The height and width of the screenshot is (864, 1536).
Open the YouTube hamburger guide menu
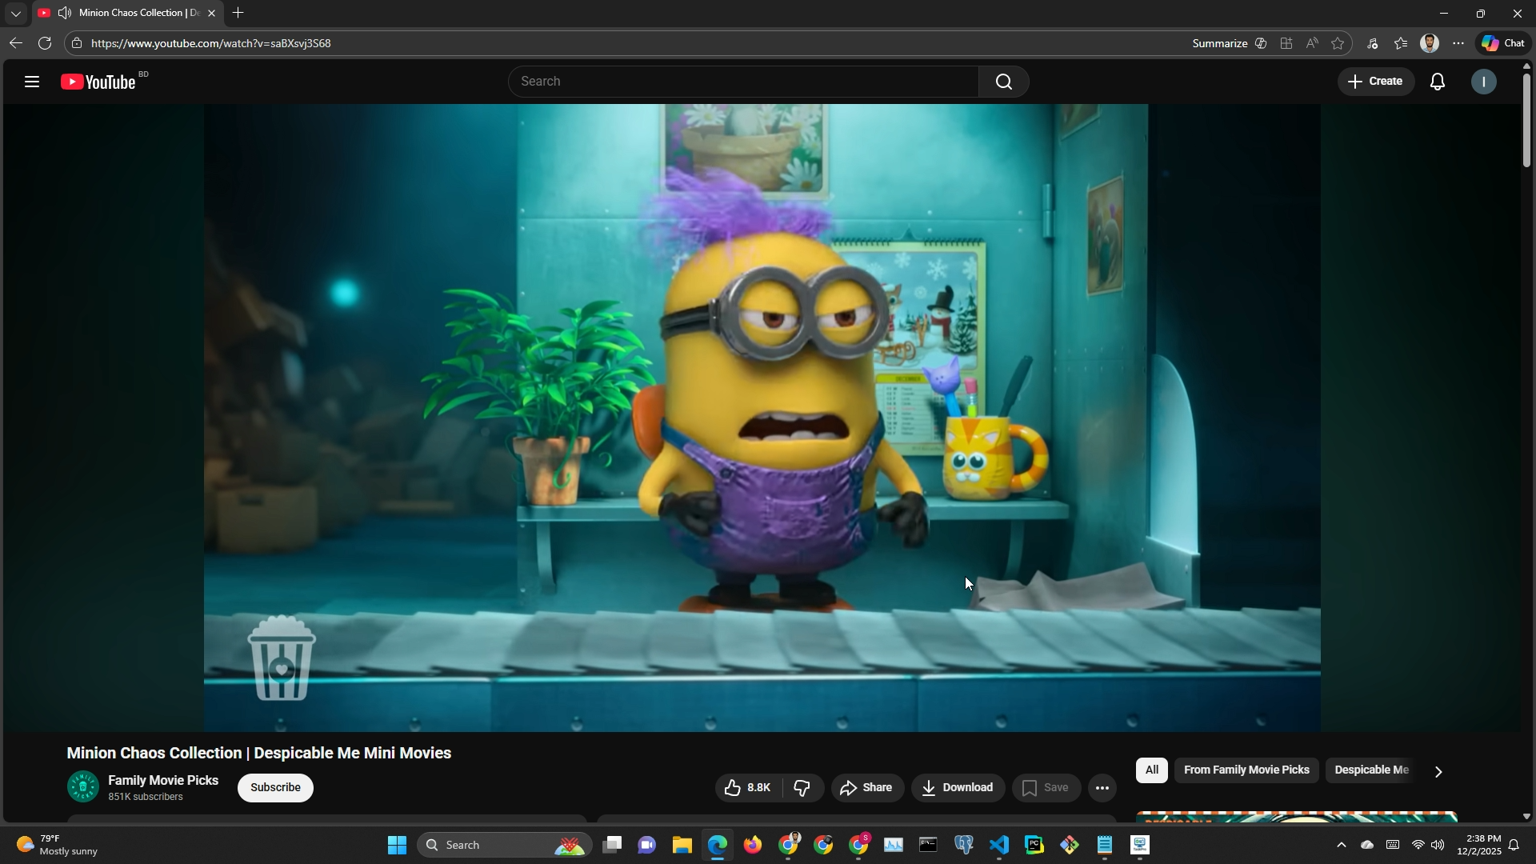[x=32, y=82]
